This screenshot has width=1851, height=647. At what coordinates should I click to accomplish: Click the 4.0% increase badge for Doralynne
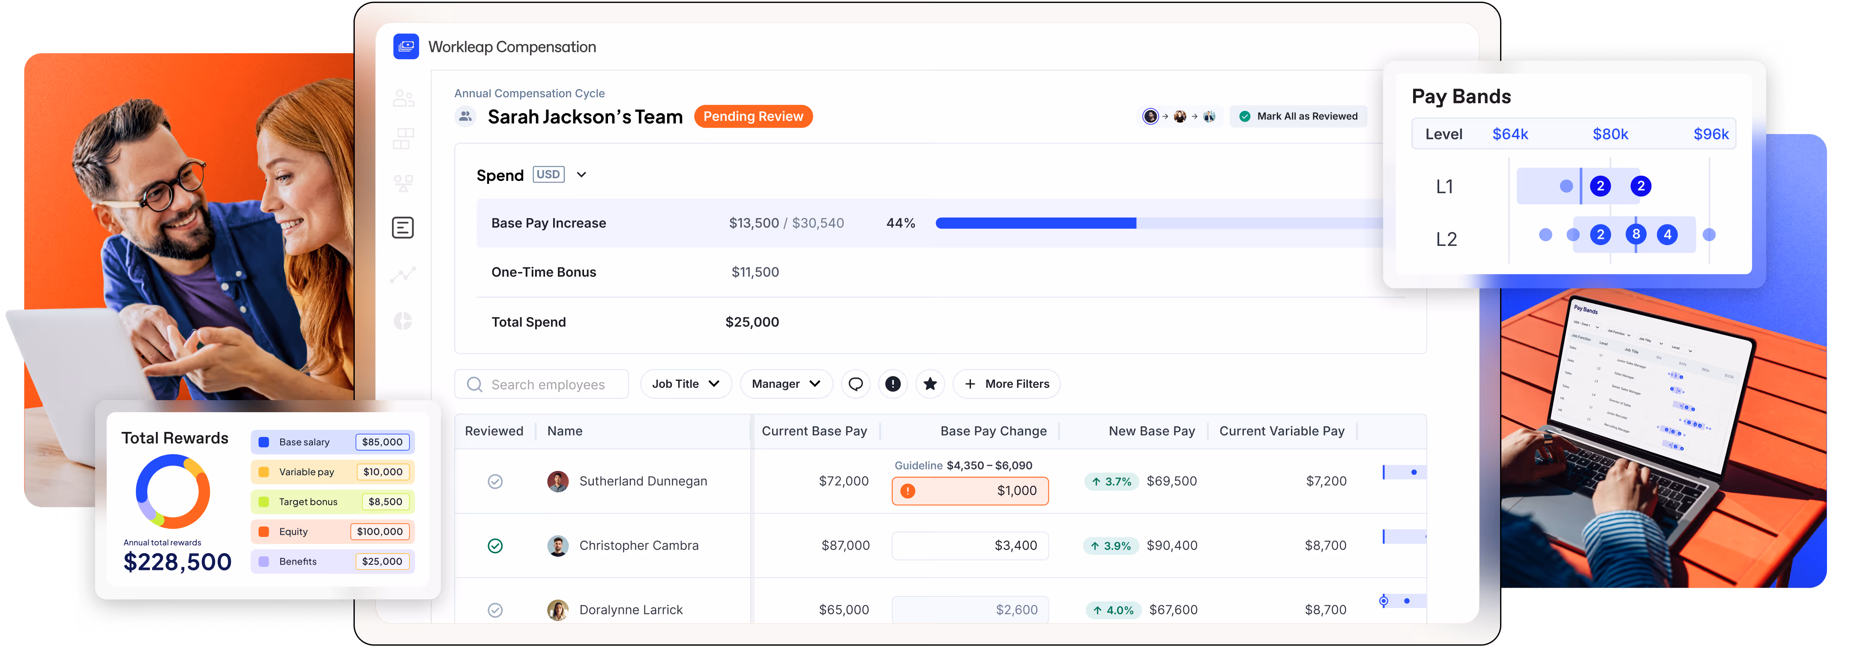1113,610
